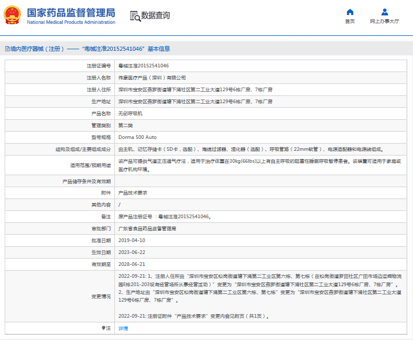Screen dimensions: 413x340
Task: Select approval date 2019-04-10
Action: 131,240
